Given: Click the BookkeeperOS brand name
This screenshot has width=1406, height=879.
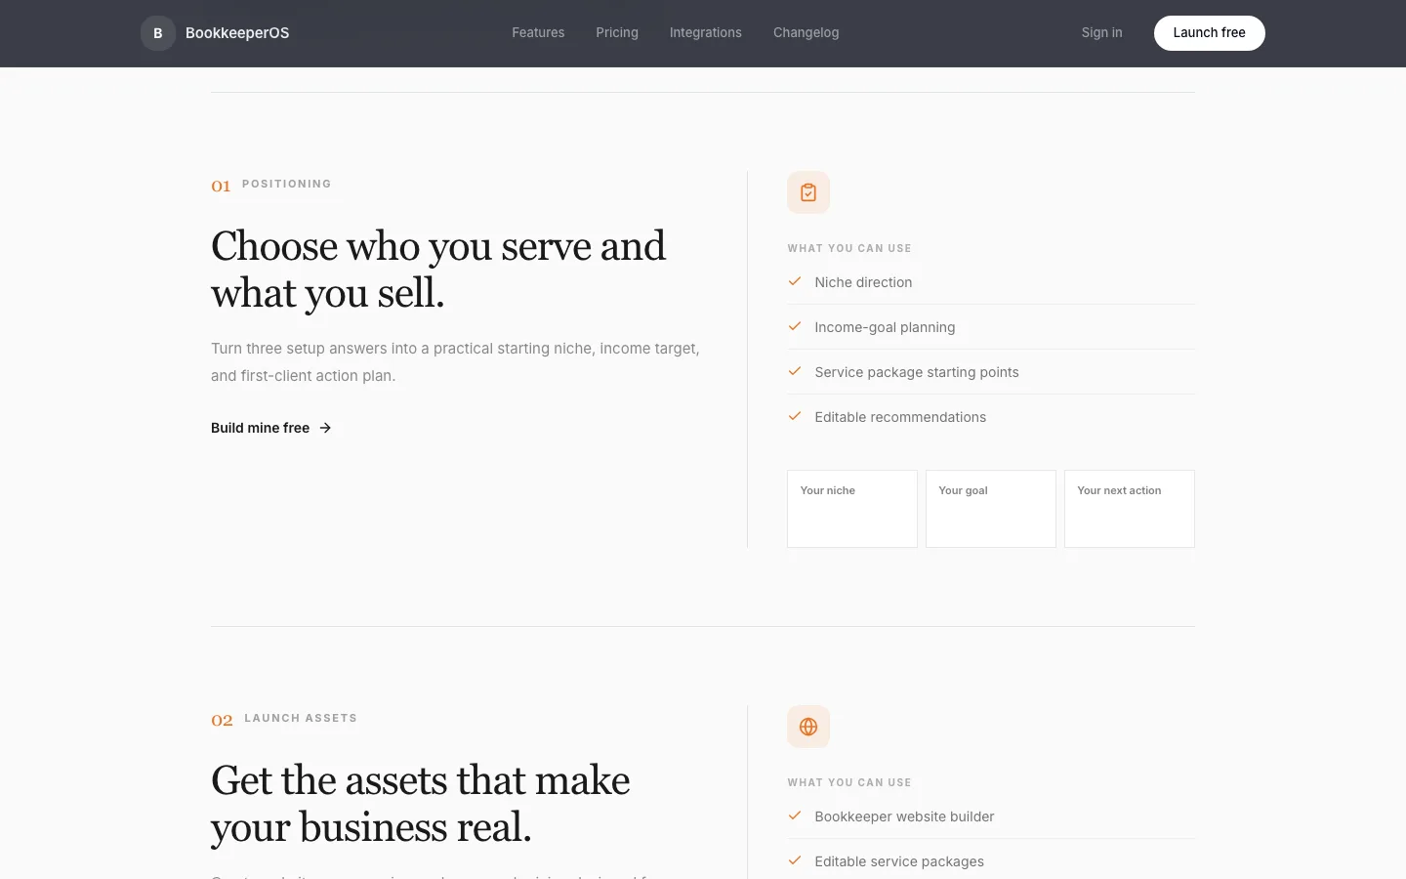Looking at the screenshot, I should point(237,33).
